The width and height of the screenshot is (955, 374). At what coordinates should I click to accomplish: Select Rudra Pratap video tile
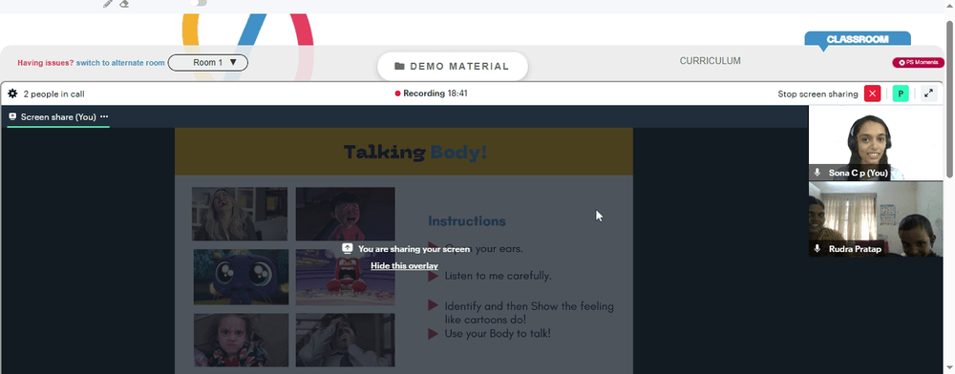pyautogui.click(x=876, y=218)
